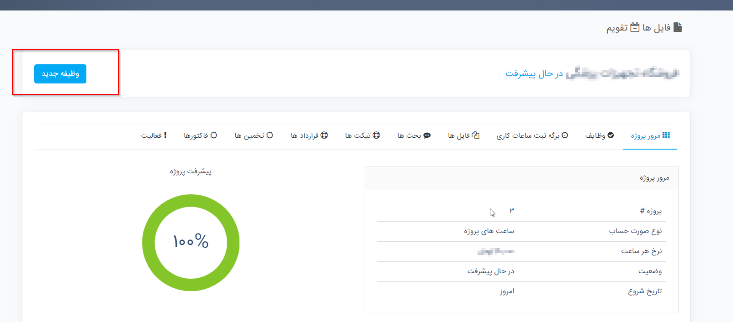Switch to the وظایف tab
Image resolution: width=733 pixels, height=322 pixels.
[599, 135]
